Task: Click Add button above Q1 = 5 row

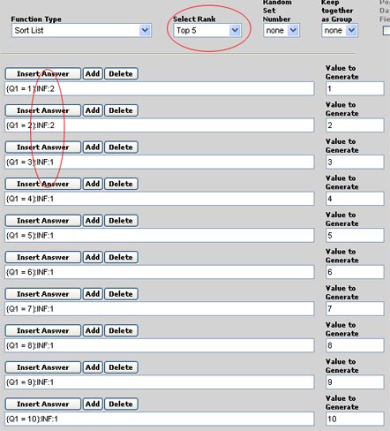Action: pyautogui.click(x=93, y=221)
